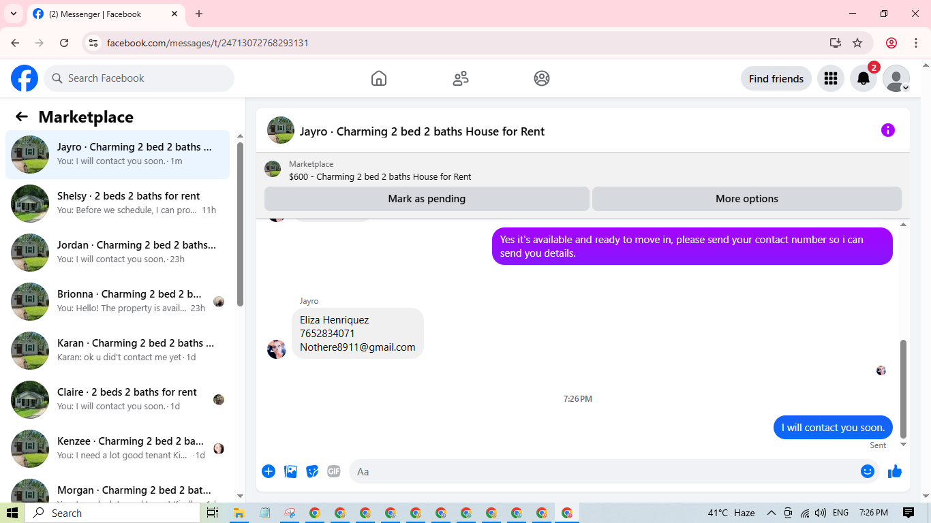Open the volume control in system tray
Image resolution: width=931 pixels, height=523 pixels.
click(x=820, y=513)
